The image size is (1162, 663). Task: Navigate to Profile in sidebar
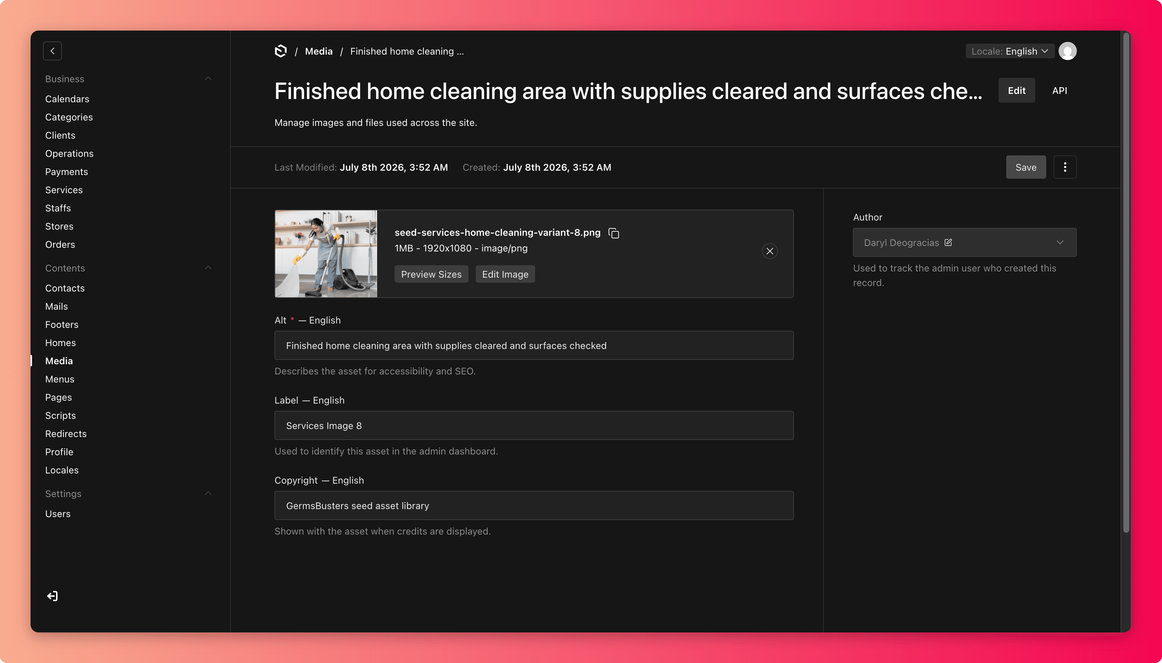coord(59,452)
